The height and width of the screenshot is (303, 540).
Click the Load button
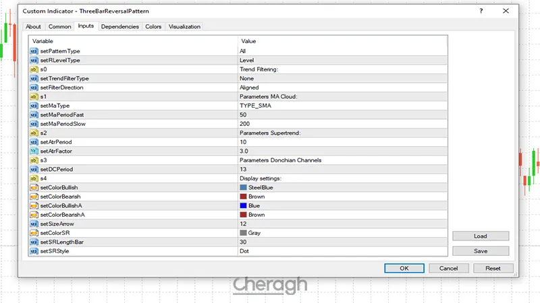pyautogui.click(x=481, y=236)
